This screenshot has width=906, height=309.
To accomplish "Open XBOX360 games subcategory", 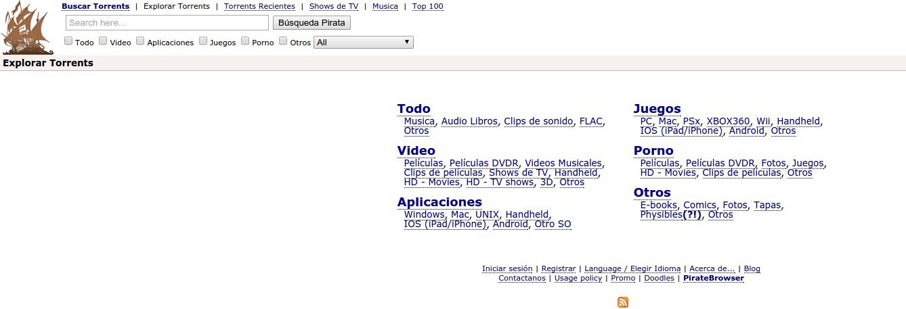I will 728,122.
